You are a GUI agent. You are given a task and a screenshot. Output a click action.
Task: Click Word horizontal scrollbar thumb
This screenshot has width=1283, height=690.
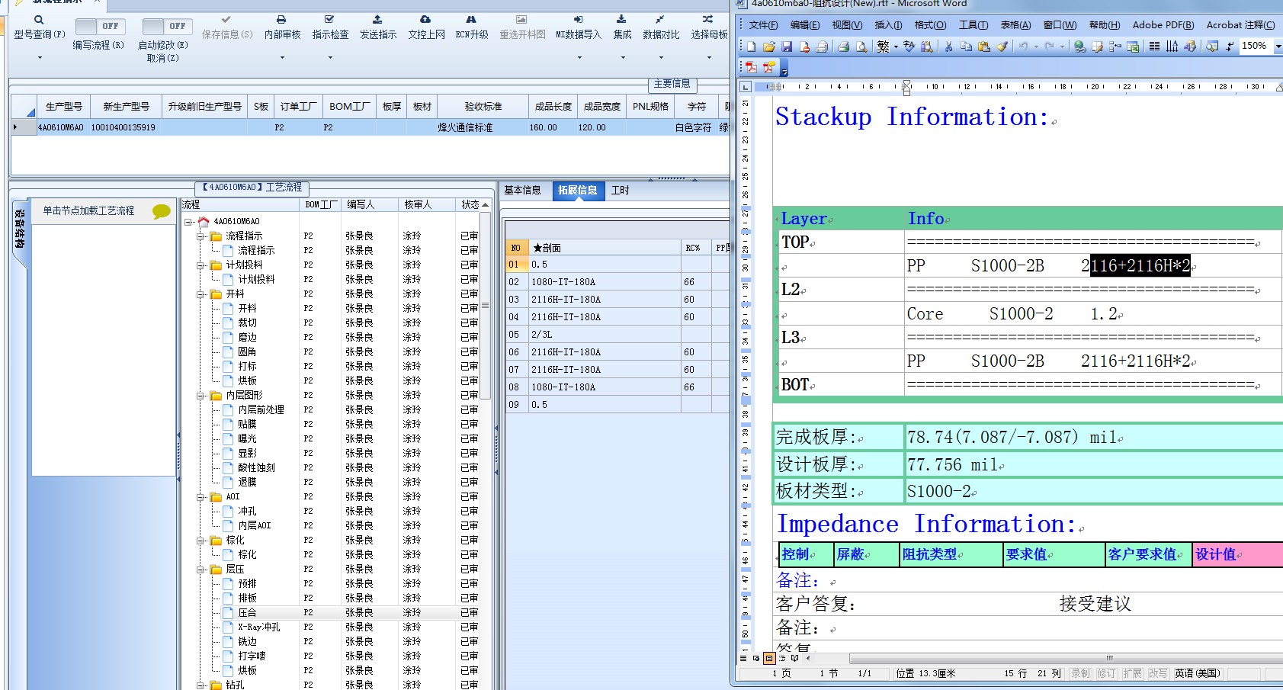click(1109, 658)
